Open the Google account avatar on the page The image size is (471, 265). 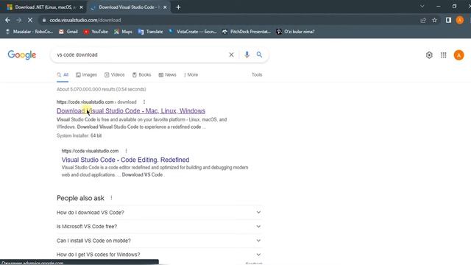(x=458, y=55)
